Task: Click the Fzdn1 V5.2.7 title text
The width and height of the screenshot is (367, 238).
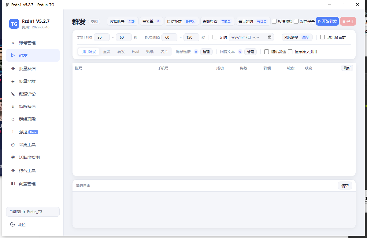Action: click(x=36, y=21)
